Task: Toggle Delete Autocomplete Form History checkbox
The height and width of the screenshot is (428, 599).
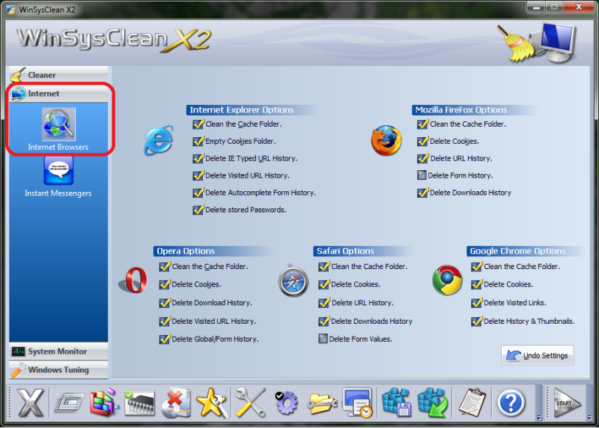Action: coord(198,193)
